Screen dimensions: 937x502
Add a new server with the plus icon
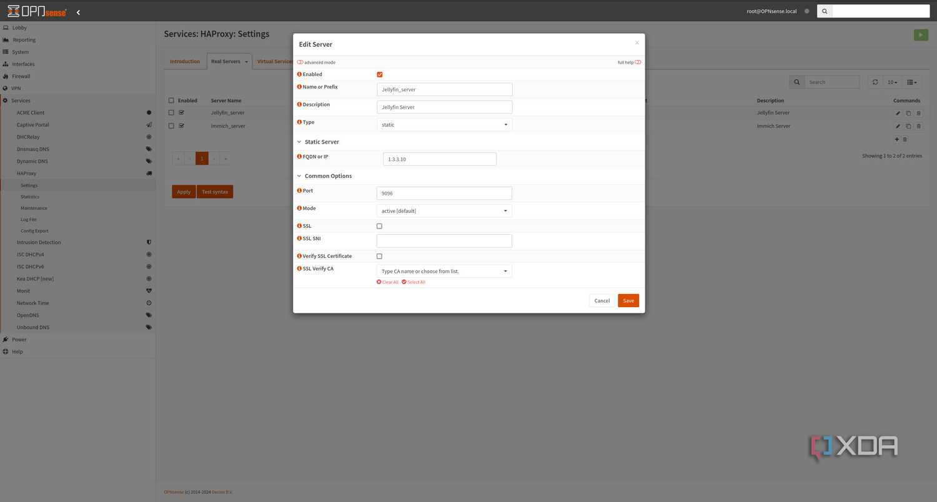point(897,139)
